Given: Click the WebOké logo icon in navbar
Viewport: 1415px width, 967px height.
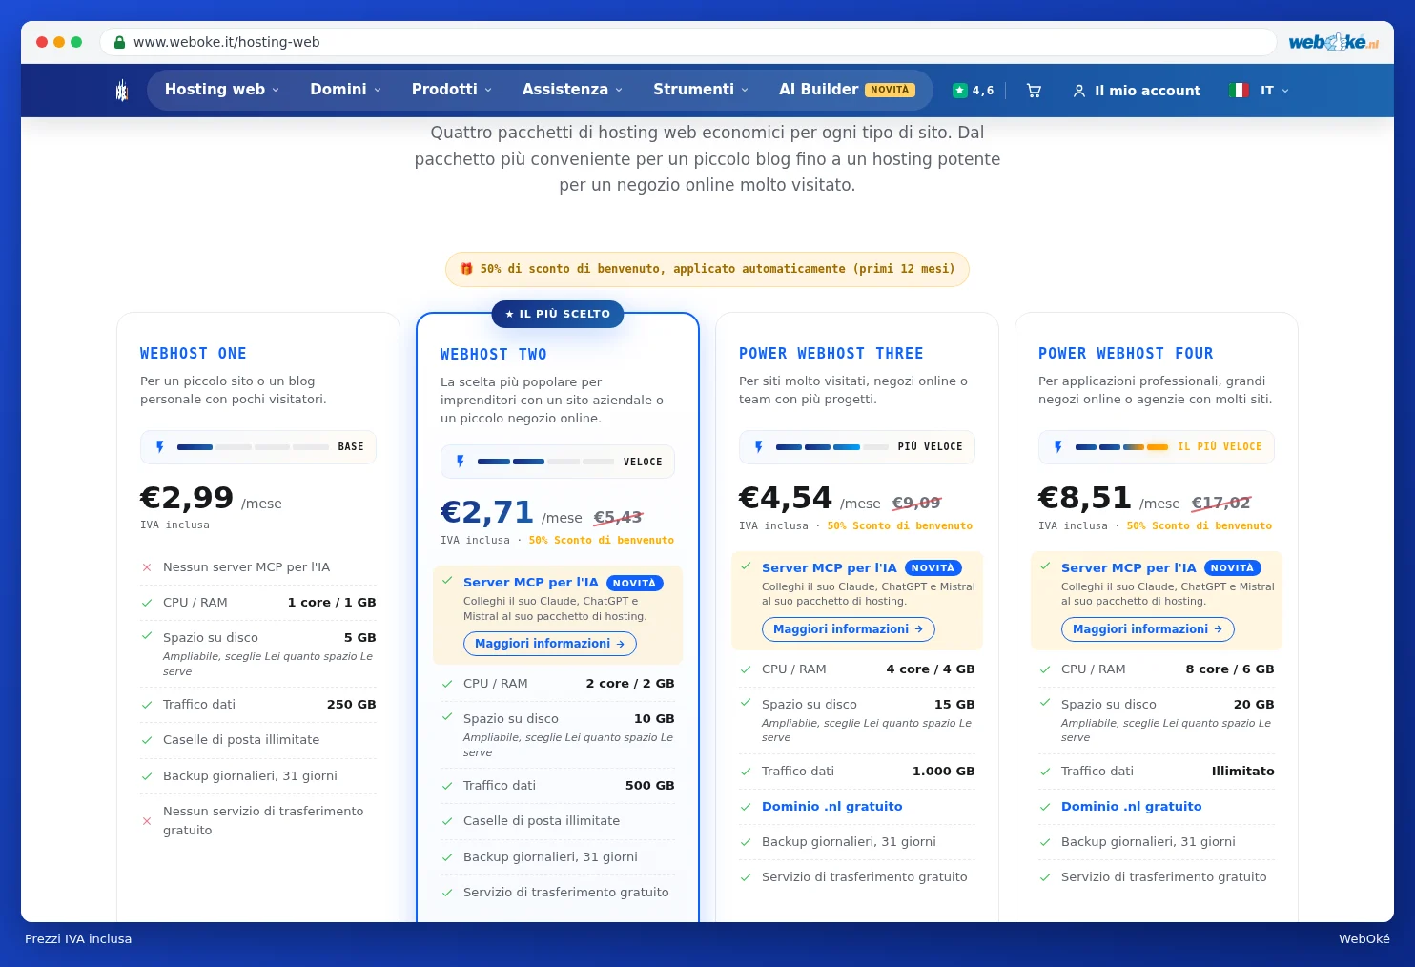Looking at the screenshot, I should click(x=121, y=91).
